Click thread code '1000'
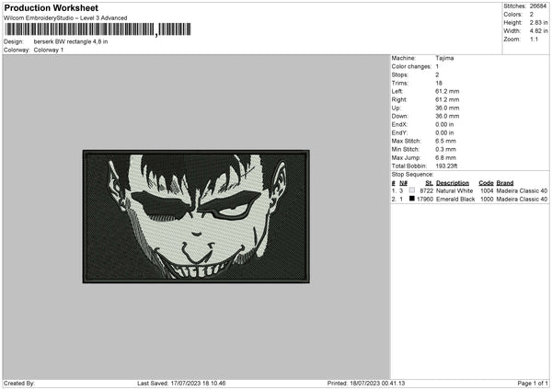552x390 pixels. coord(487,200)
